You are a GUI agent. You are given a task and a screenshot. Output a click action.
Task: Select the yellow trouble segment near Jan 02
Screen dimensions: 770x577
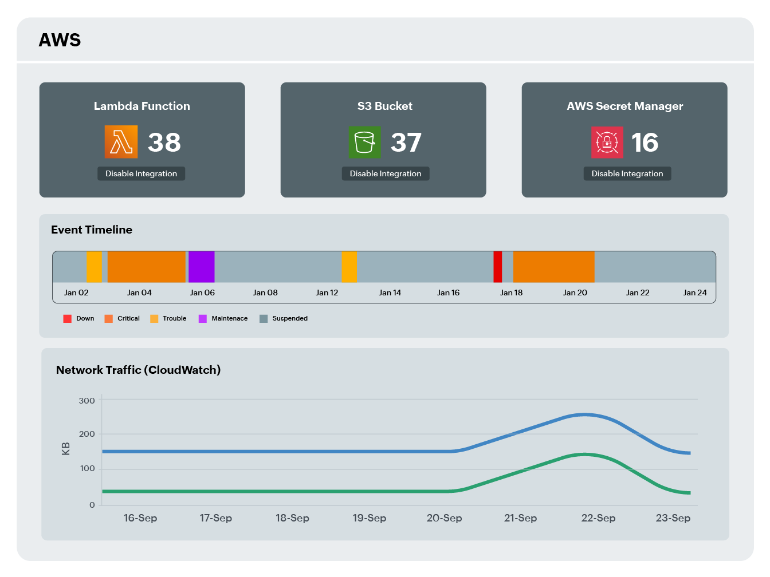(95, 267)
